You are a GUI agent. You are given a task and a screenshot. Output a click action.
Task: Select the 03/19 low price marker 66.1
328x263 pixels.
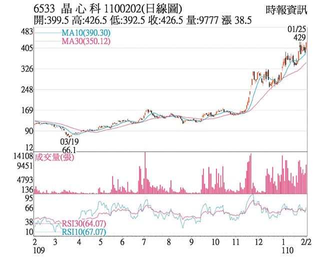click(69, 150)
